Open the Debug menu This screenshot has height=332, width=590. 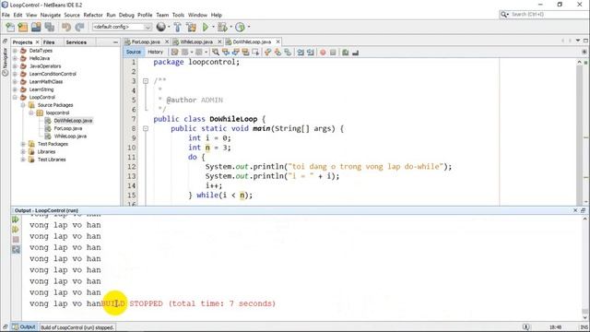click(x=126, y=15)
